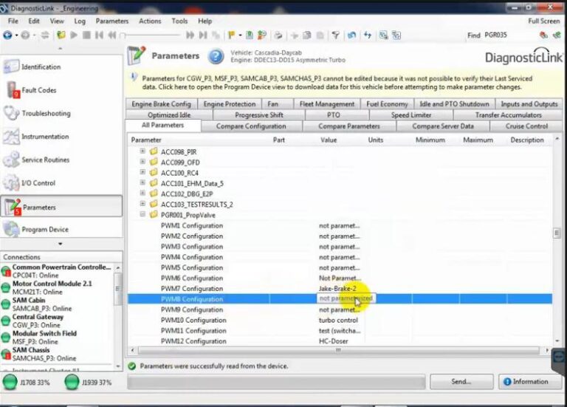Click the Stop log square button
Viewport: 567px width, 407px height.
click(86, 35)
